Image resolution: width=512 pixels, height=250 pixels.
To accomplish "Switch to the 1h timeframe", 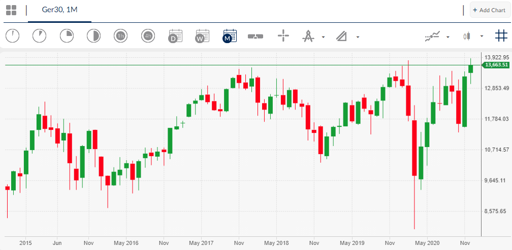I will click(121, 36).
